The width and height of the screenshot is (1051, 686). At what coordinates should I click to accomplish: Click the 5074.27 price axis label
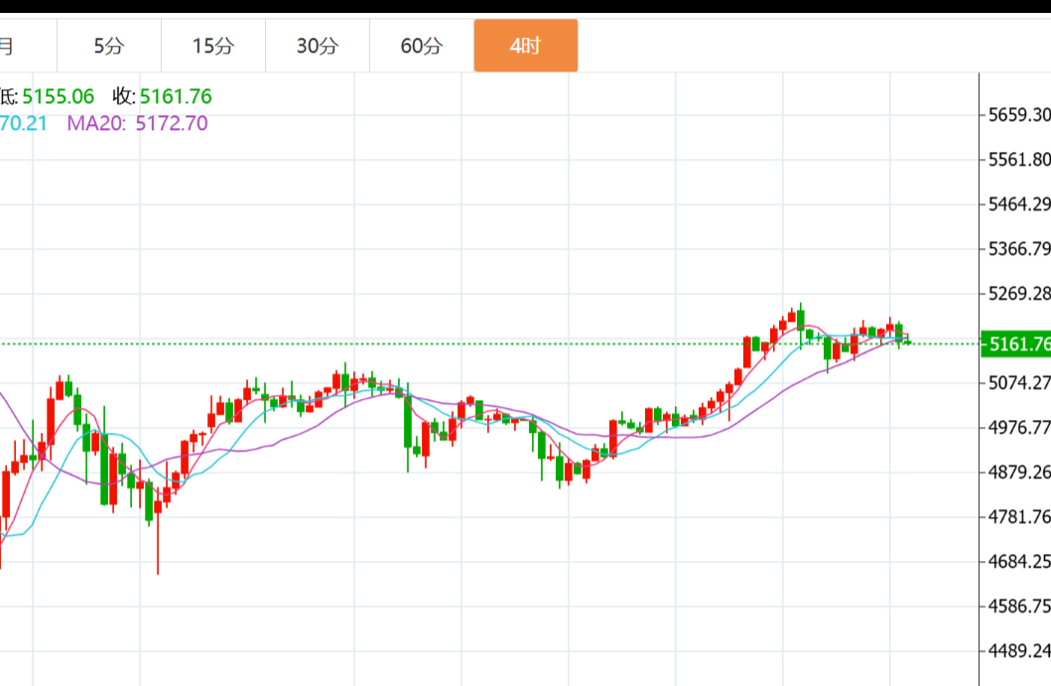click(x=1019, y=383)
